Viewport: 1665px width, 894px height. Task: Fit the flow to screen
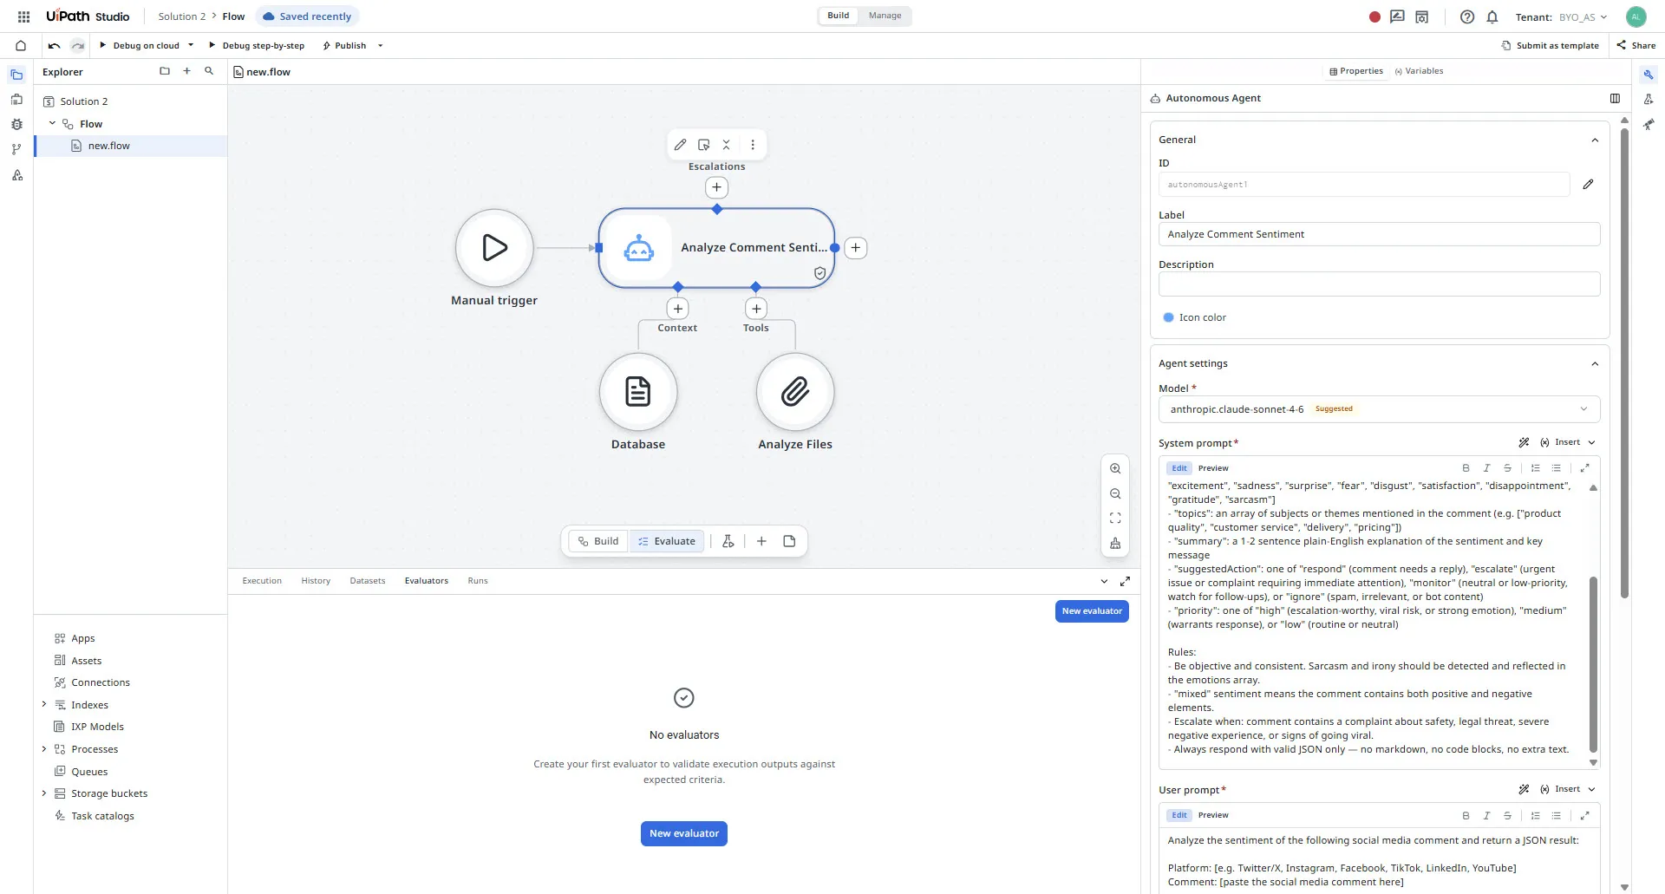(1115, 519)
